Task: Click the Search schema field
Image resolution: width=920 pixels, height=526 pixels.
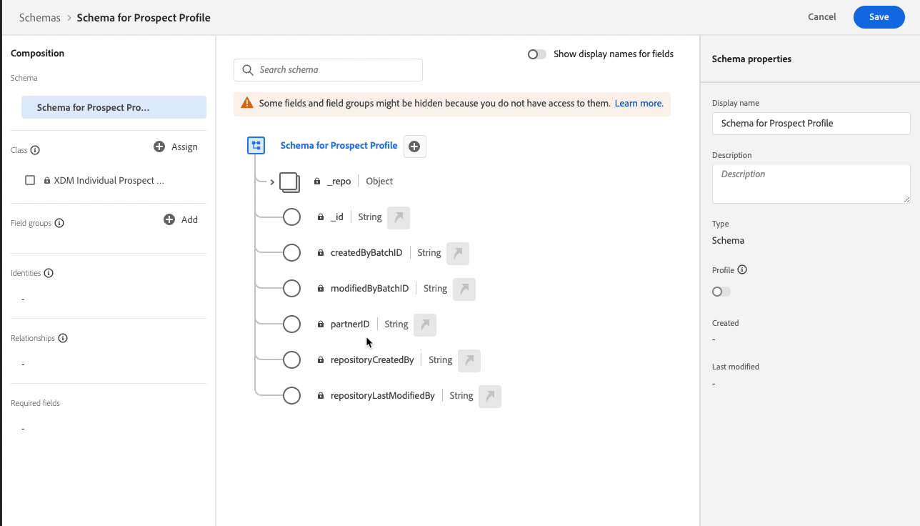Action: 329,70
